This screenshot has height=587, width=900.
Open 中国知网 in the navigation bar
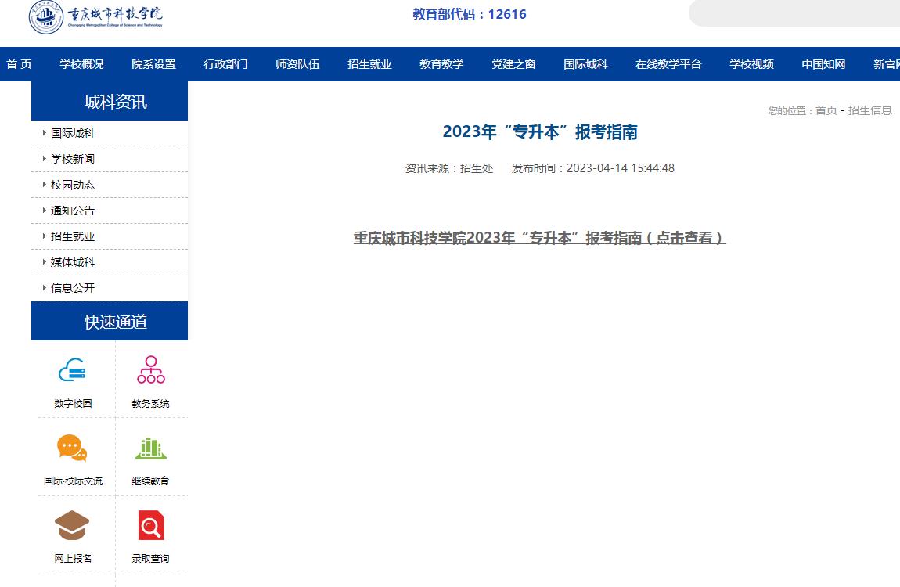(x=823, y=64)
